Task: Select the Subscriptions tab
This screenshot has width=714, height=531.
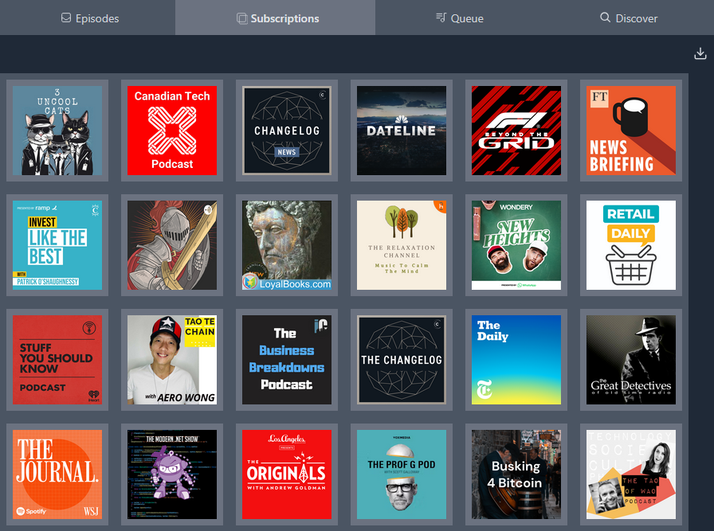Action: pos(277,18)
